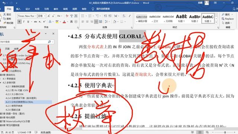The width and height of the screenshot is (238, 134).
Task: Open the 插入 ribbon tab
Action: coord(18,9)
